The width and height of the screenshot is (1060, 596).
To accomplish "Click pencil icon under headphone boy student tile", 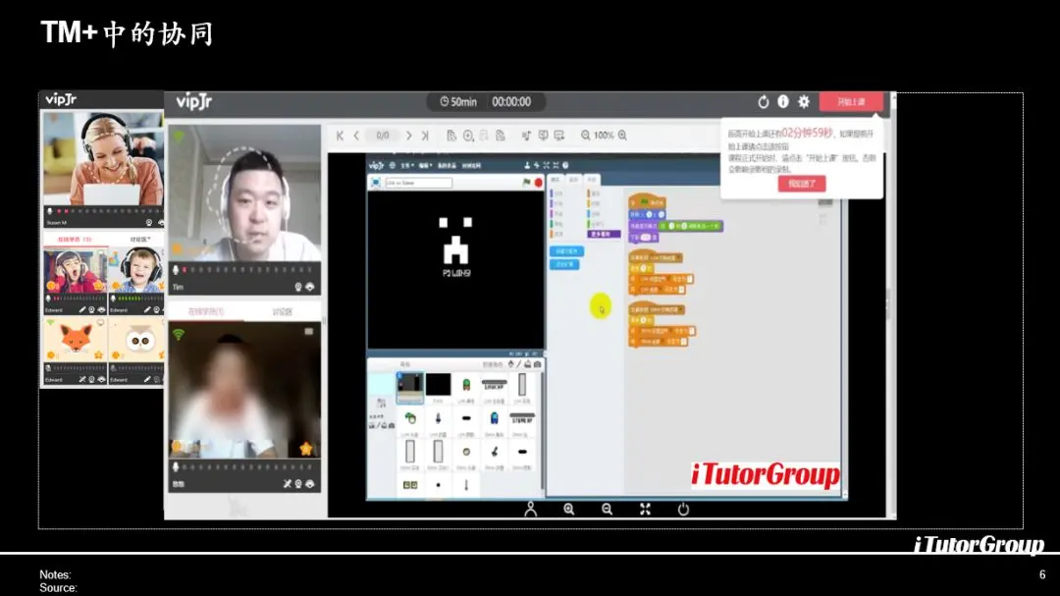I will click(x=146, y=310).
